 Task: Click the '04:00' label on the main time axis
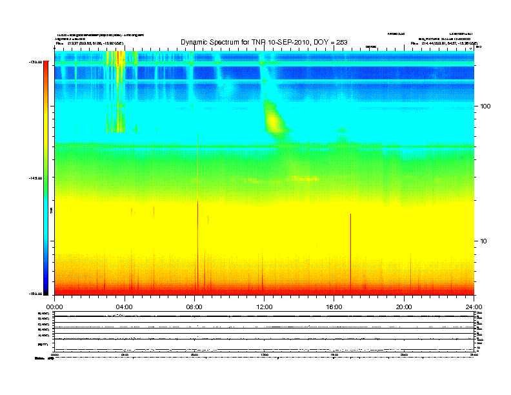(x=125, y=307)
